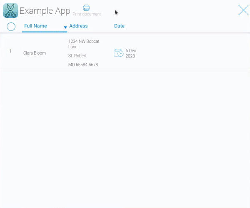Click the blue underline beneath Full Name
The image size is (250, 208).
(x=44, y=32)
